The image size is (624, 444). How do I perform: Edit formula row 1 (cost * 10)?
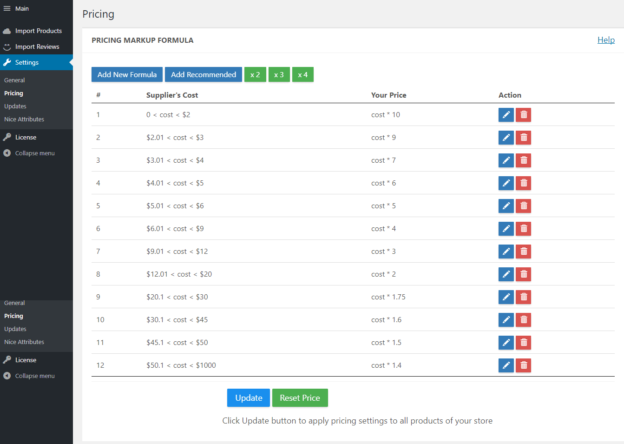coord(506,115)
